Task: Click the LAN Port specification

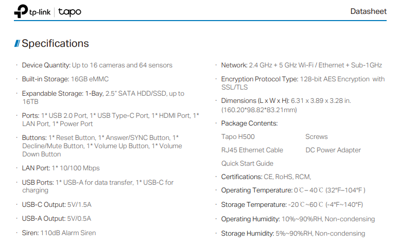Action: pyautogui.click(x=60, y=168)
